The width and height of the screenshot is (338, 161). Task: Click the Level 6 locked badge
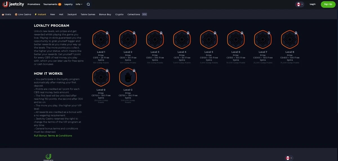[236, 40]
